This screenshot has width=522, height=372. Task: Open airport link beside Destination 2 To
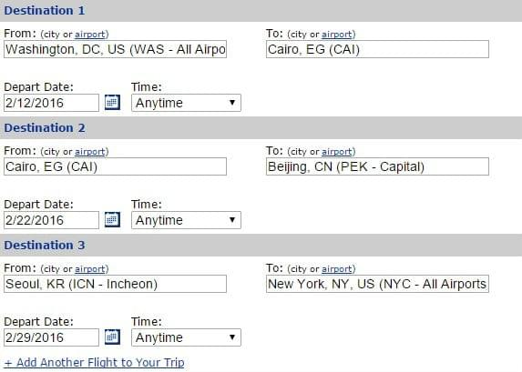click(x=337, y=152)
